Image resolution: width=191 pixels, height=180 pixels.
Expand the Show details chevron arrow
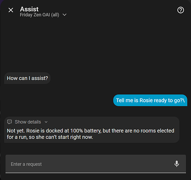pos(46,122)
